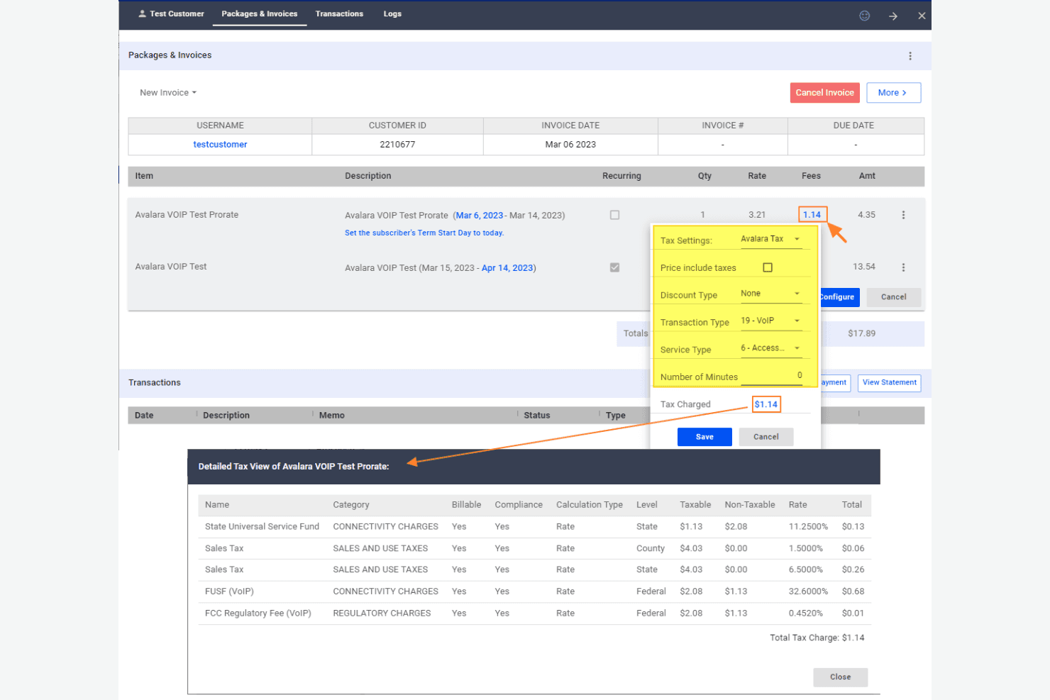Open the Discount Type dropdown

[771, 294]
